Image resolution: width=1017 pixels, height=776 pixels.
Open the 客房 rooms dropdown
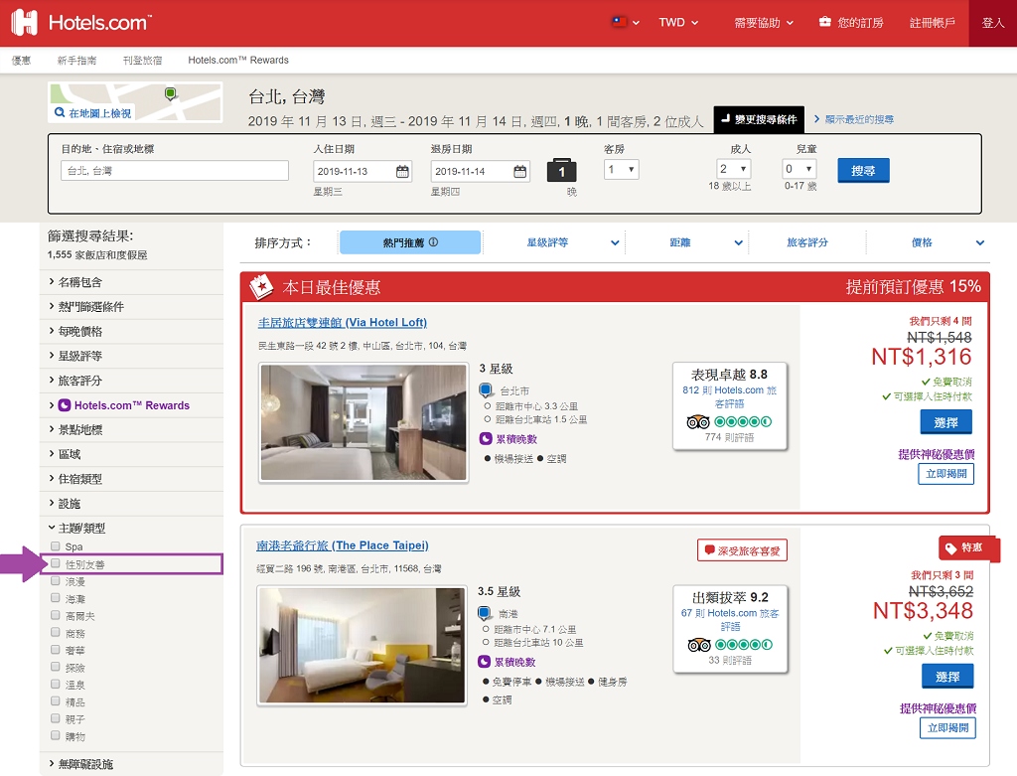622,169
